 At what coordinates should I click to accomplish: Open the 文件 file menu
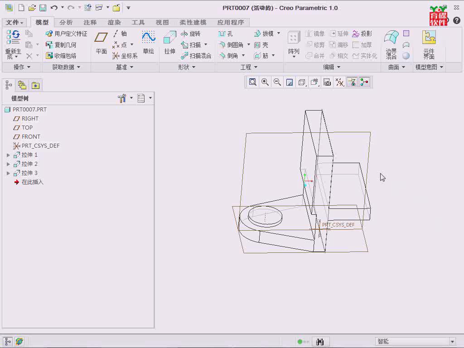(14, 23)
